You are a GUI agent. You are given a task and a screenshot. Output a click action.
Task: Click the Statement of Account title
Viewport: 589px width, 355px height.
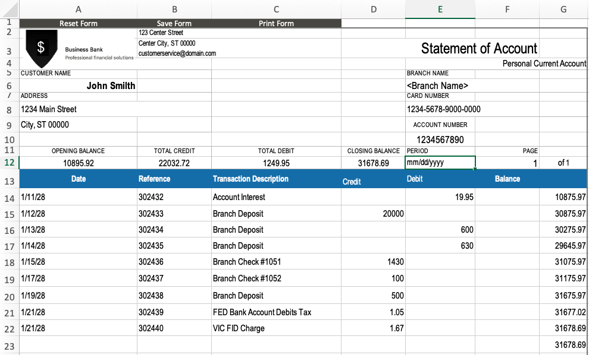tap(479, 48)
